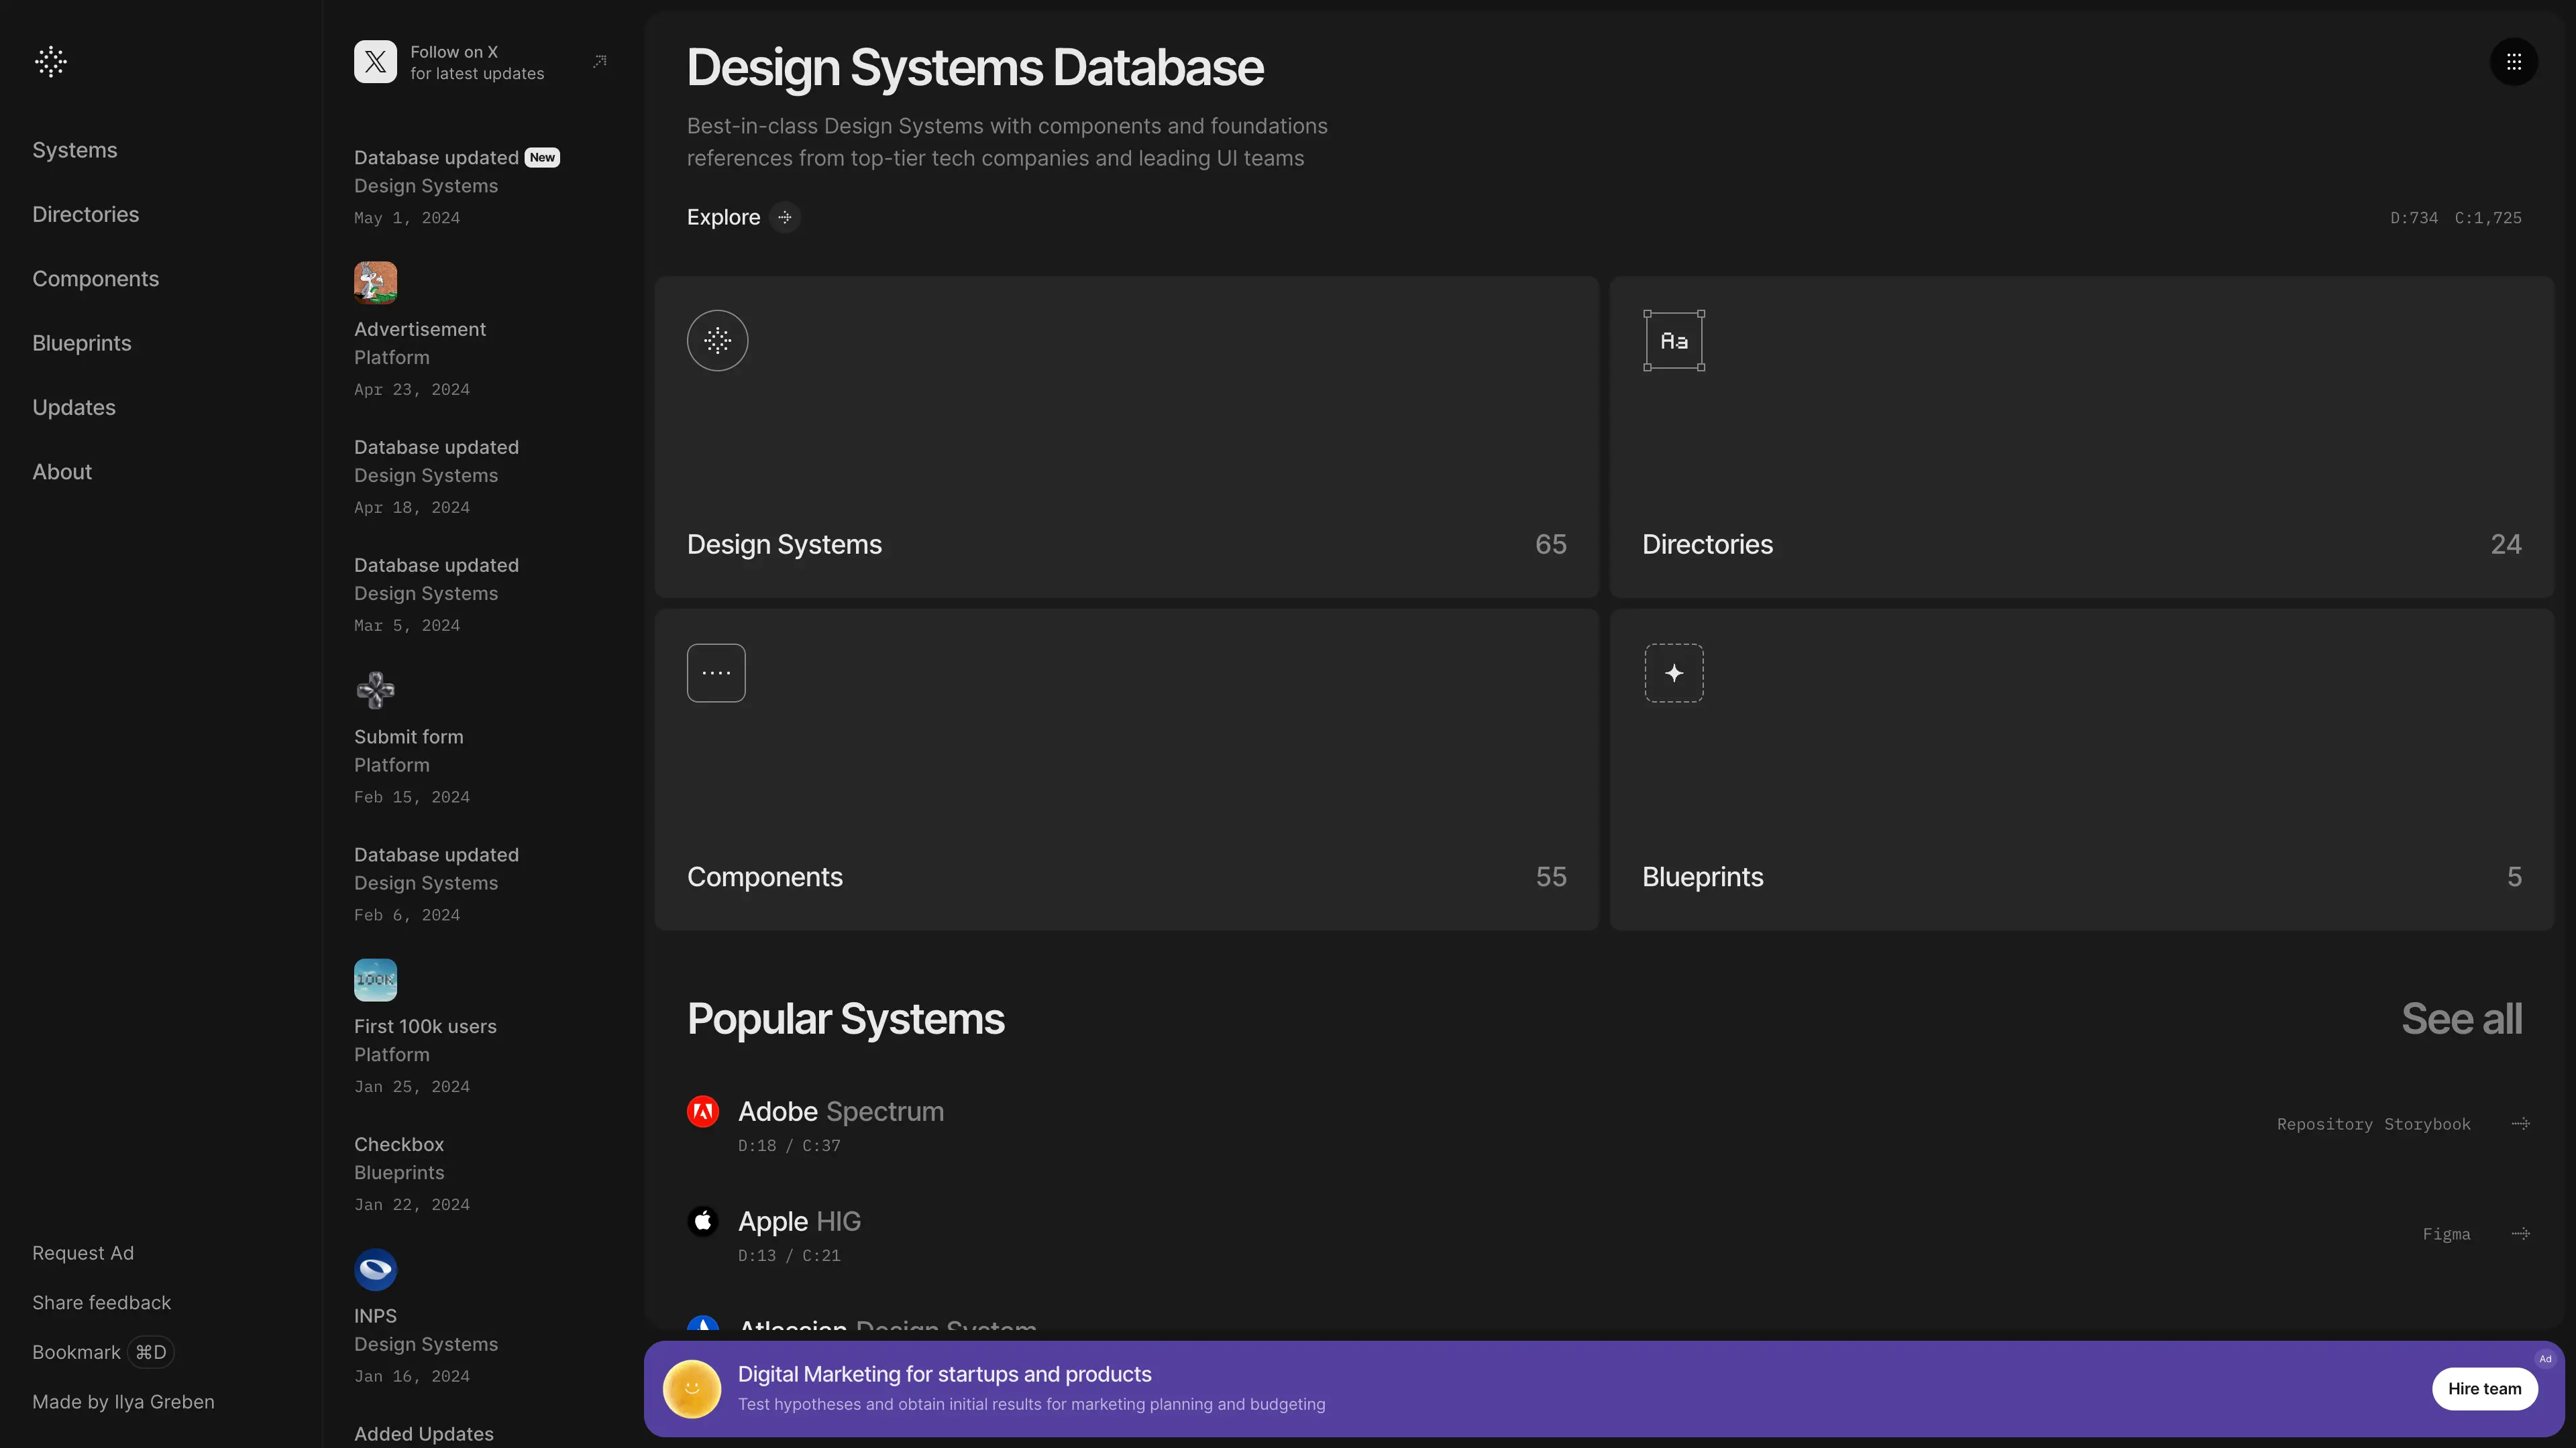Viewport: 2576px width, 1448px height.
Task: Click the Request Ad link
Action: [83, 1253]
